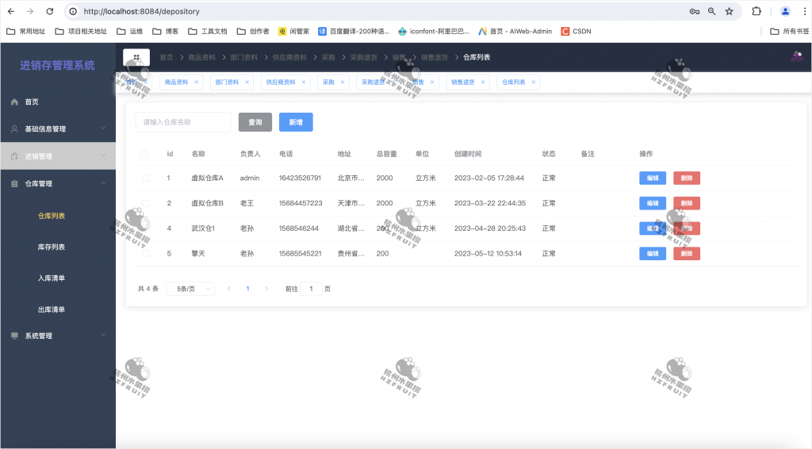Click the 前往 page number input
The width and height of the screenshot is (812, 449).
point(311,289)
